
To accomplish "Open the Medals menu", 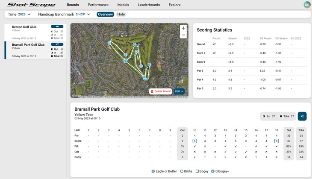I will click(123, 5).
